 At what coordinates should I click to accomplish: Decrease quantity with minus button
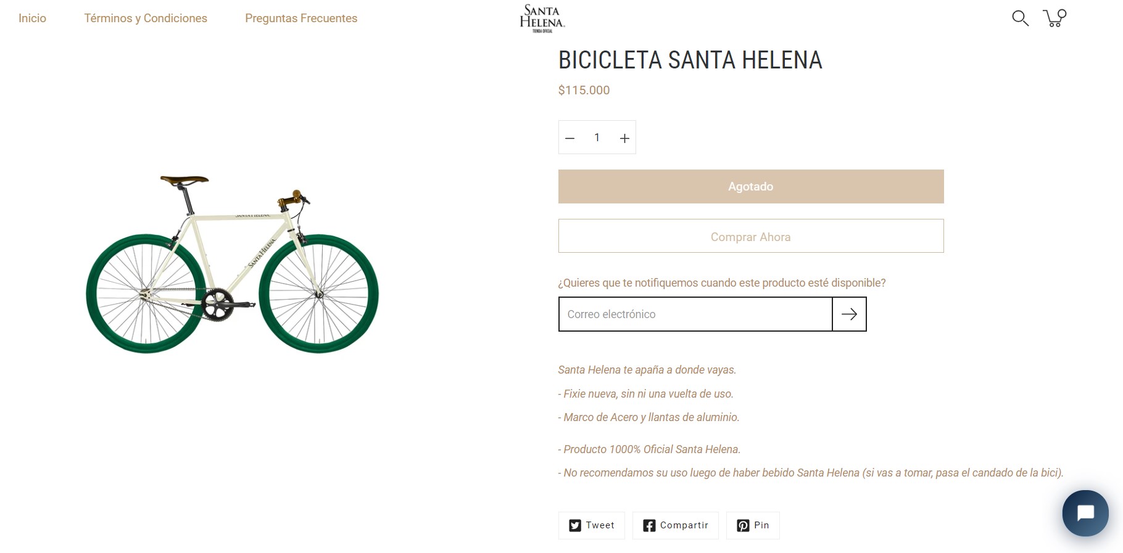pos(570,138)
